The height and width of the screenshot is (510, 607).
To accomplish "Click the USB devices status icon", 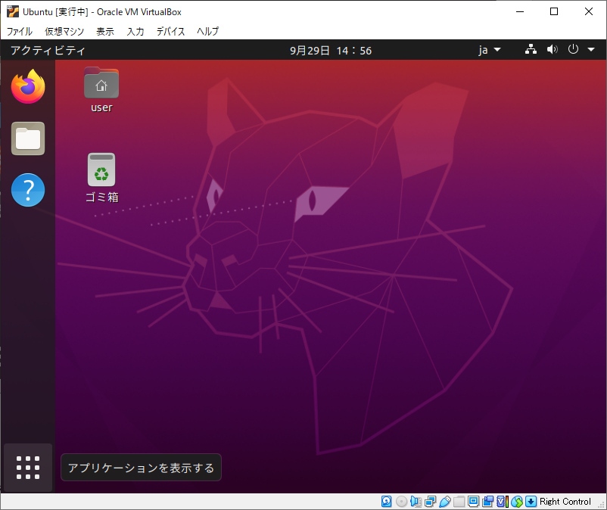I will click(x=445, y=502).
